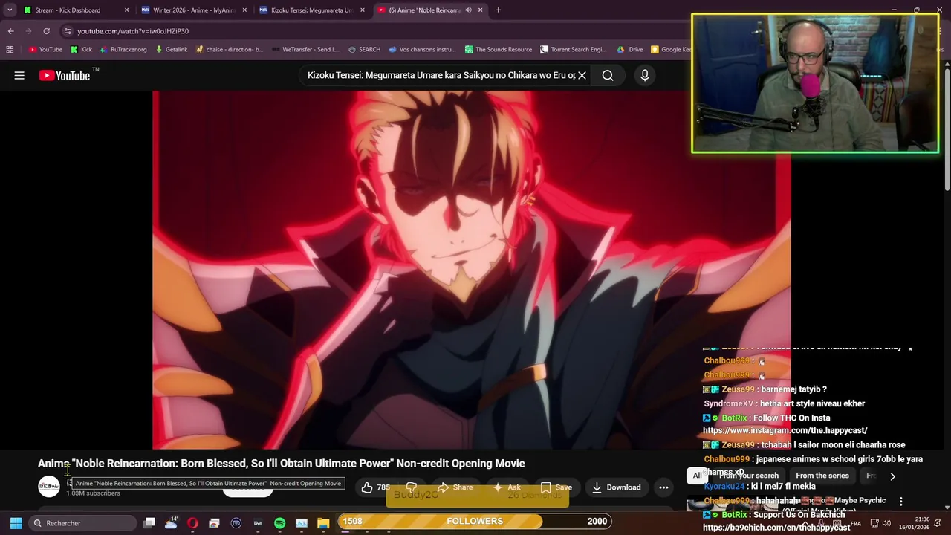Click the video title text
Viewport: 951px width, 535px height.
282,464
